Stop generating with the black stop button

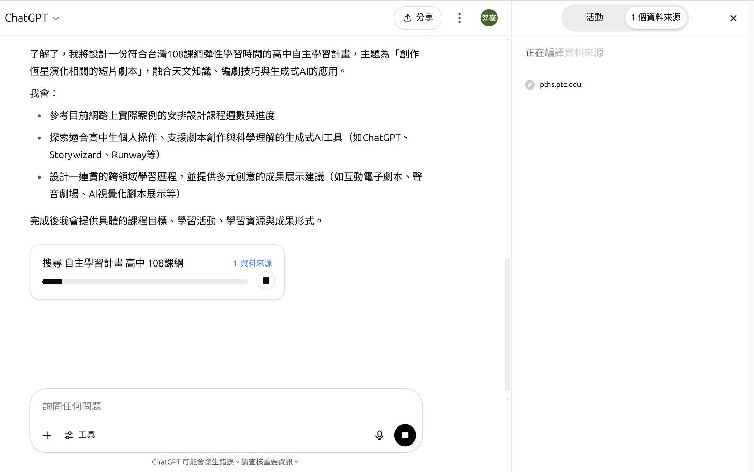tap(405, 435)
